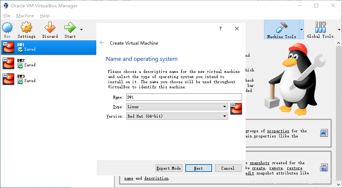The width and height of the screenshot is (342, 188).
Task: Click the green Start arrow icon
Action: coord(70,27)
